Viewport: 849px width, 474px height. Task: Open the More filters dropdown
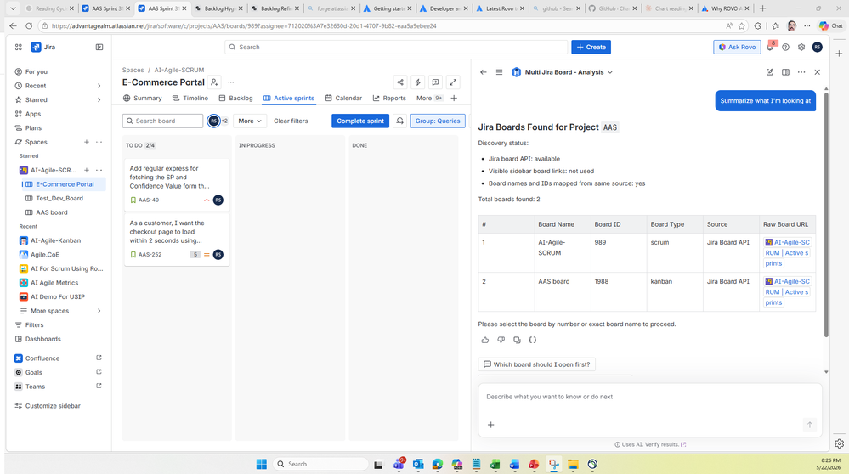[x=250, y=121]
